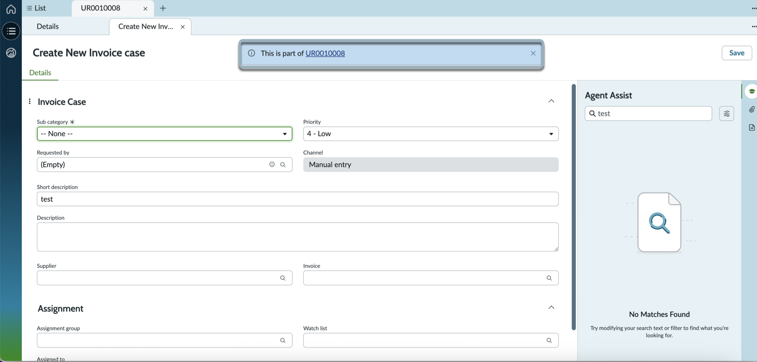The image size is (757, 362).
Task: Open top bar more options ellipsis
Action: [754, 9]
